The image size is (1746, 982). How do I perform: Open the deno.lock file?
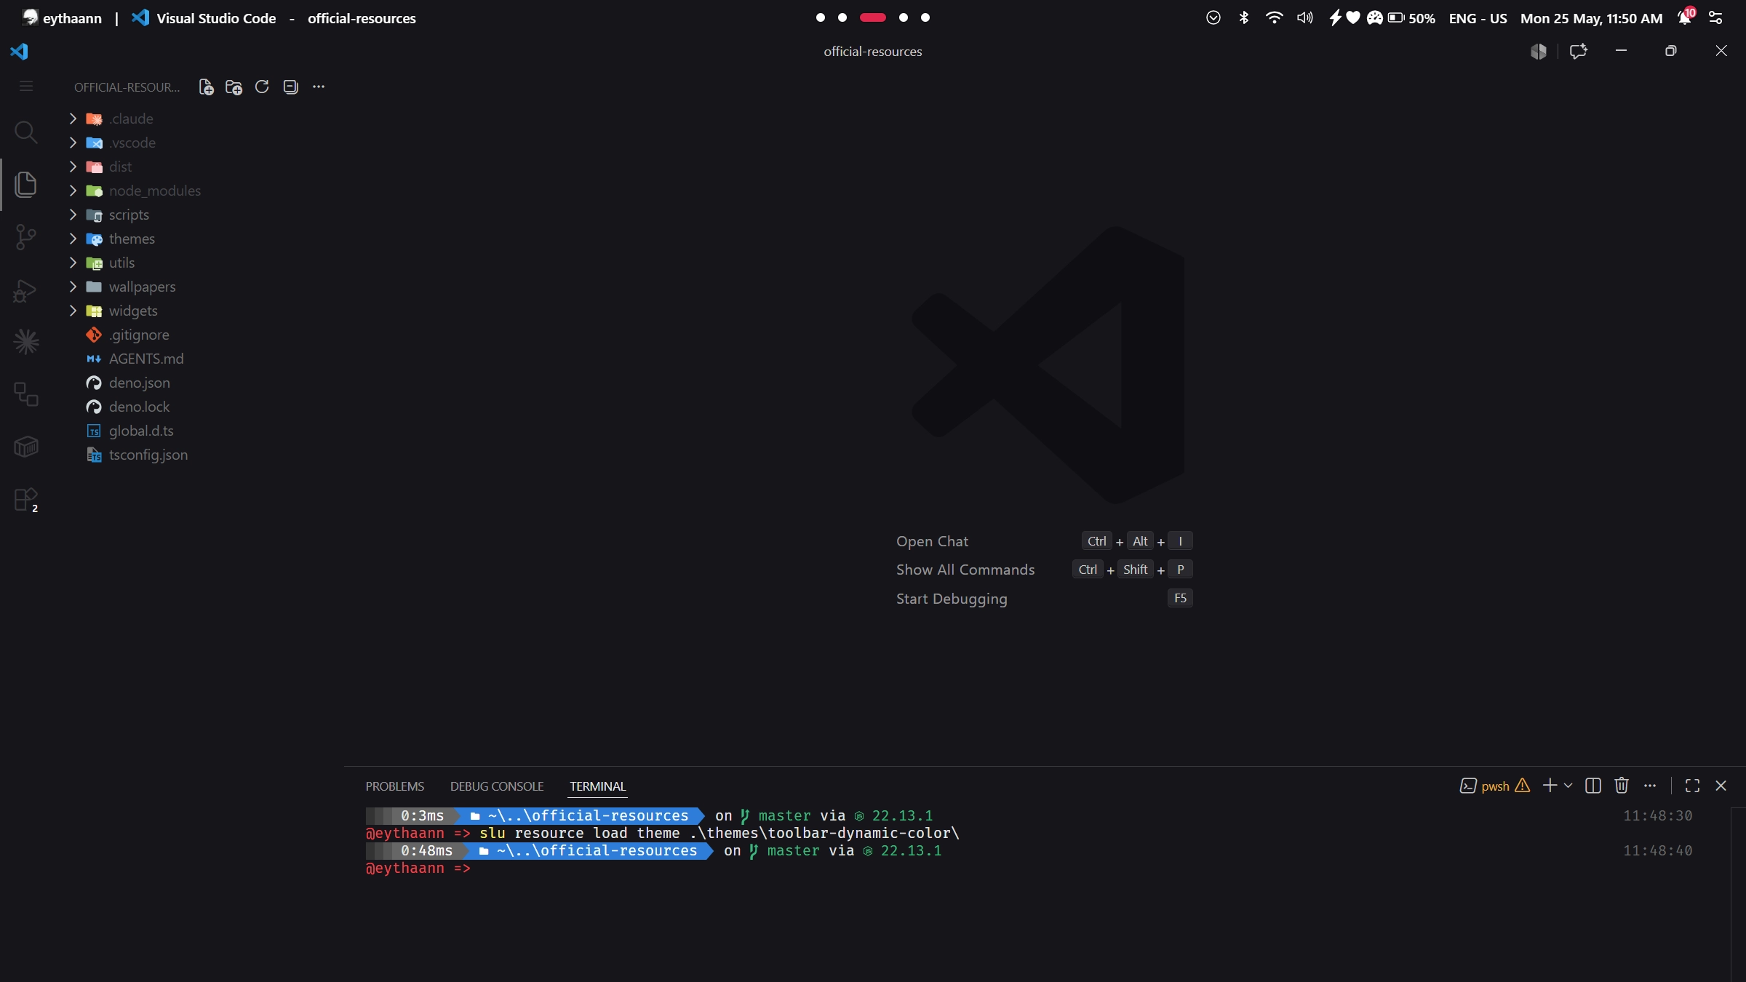coord(128,407)
